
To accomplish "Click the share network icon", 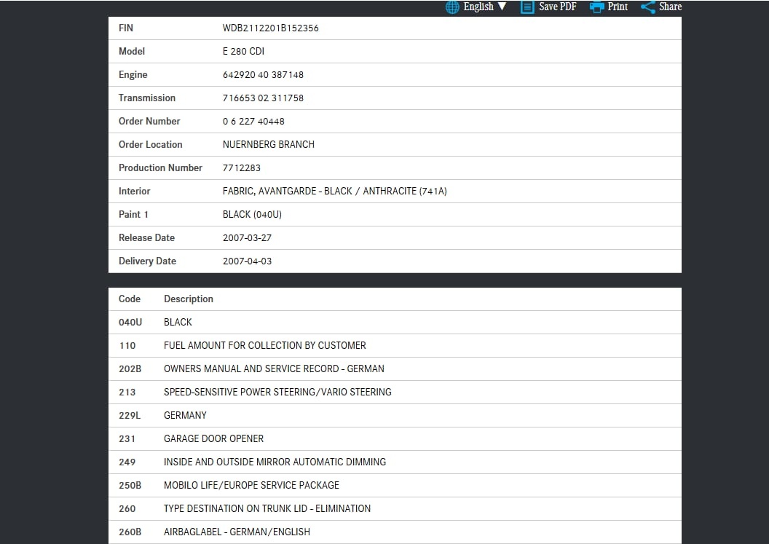I will tap(648, 7).
